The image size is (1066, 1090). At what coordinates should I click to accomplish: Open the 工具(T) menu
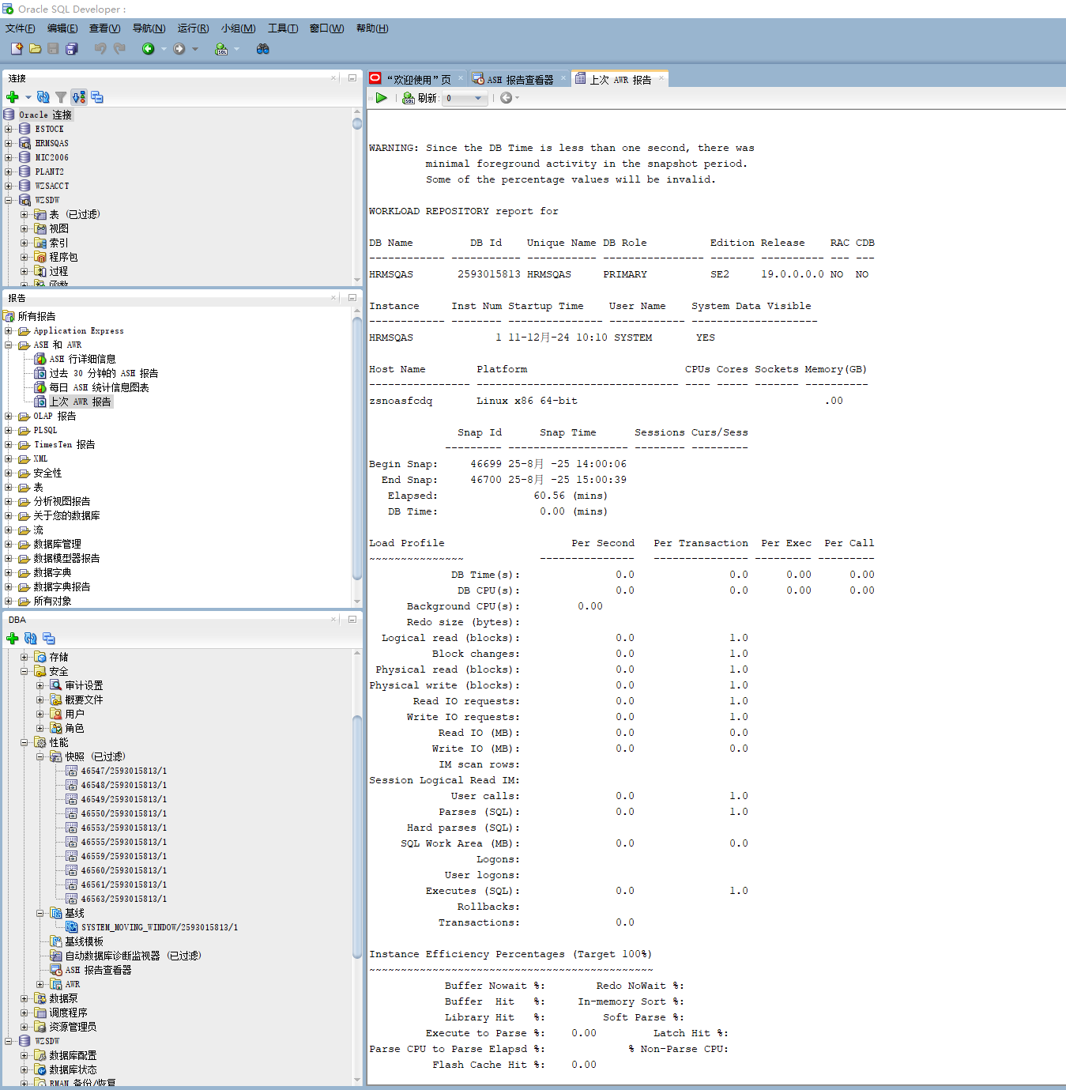pyautogui.click(x=282, y=28)
